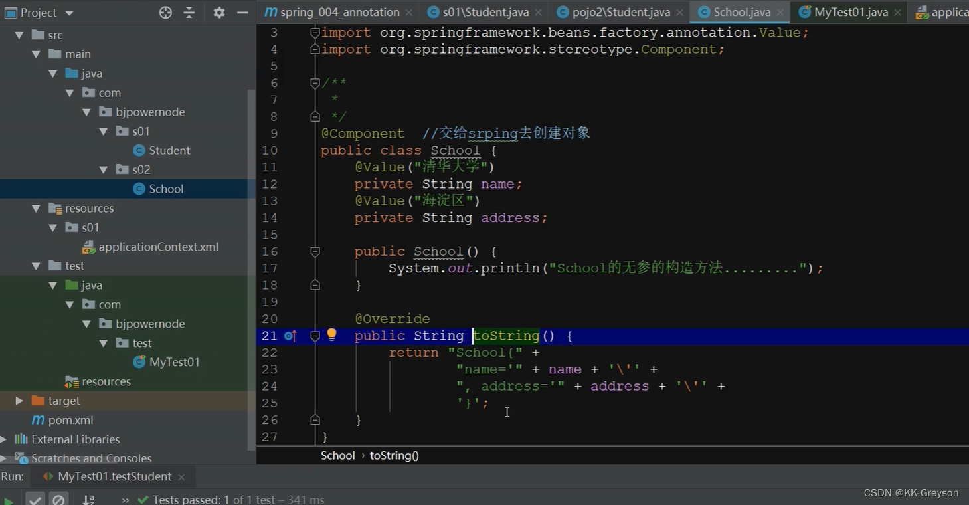This screenshot has height=505, width=969.
Task: Click toString() breadcrumb in editor
Action: [395, 456]
